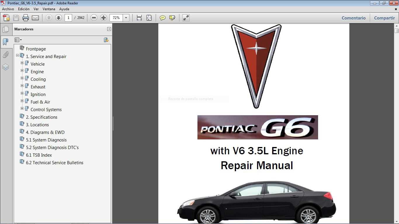Add a sticky note comment
This screenshot has width=399, height=224.
click(163, 18)
